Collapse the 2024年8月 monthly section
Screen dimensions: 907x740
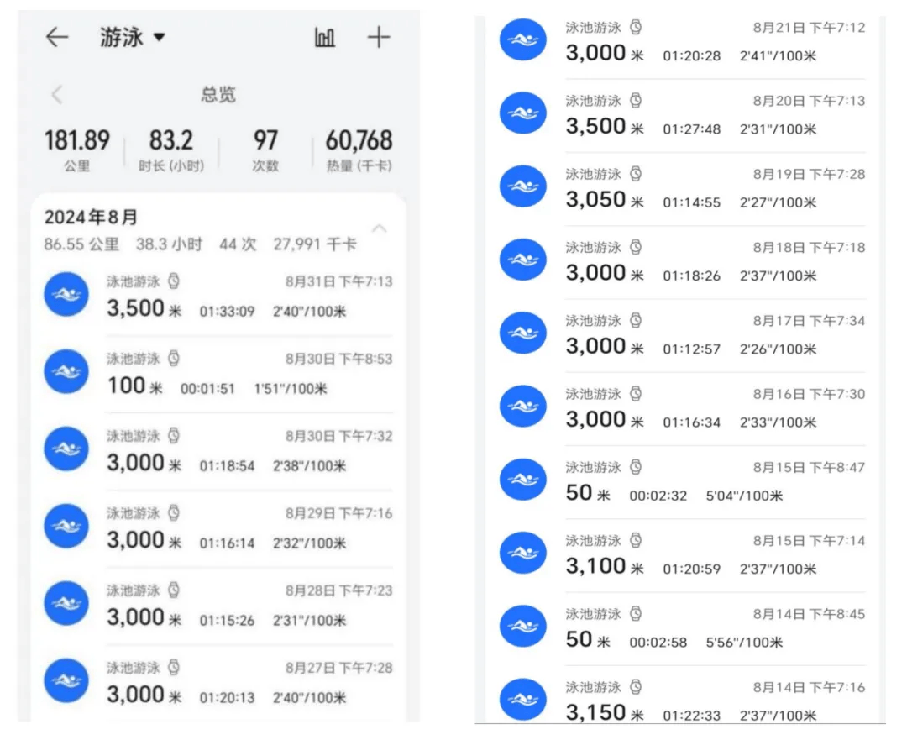click(x=380, y=228)
